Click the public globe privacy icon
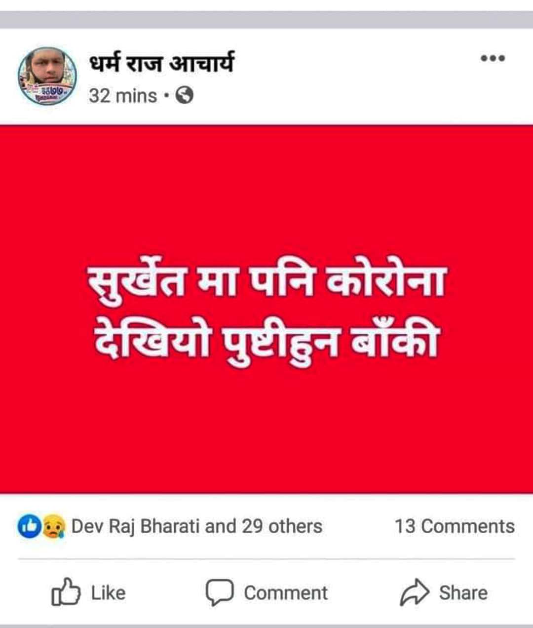The height and width of the screenshot is (628, 533). (184, 95)
